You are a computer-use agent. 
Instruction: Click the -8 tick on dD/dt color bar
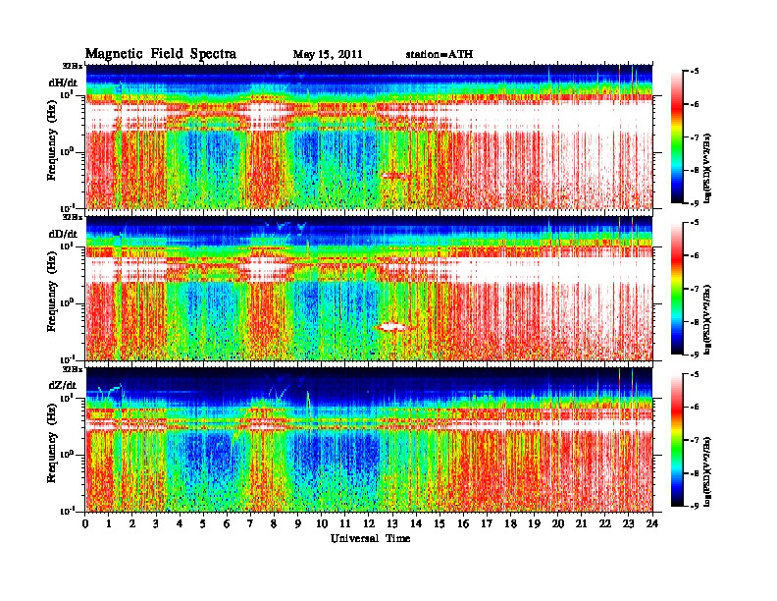(x=695, y=322)
